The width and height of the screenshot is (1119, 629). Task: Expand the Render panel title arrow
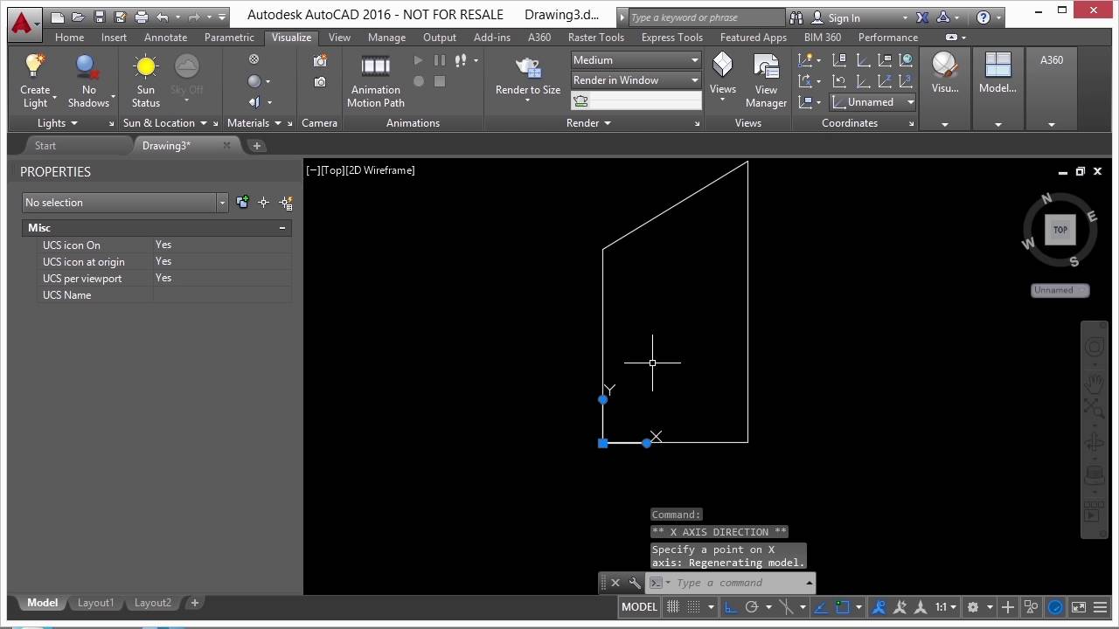click(x=608, y=123)
